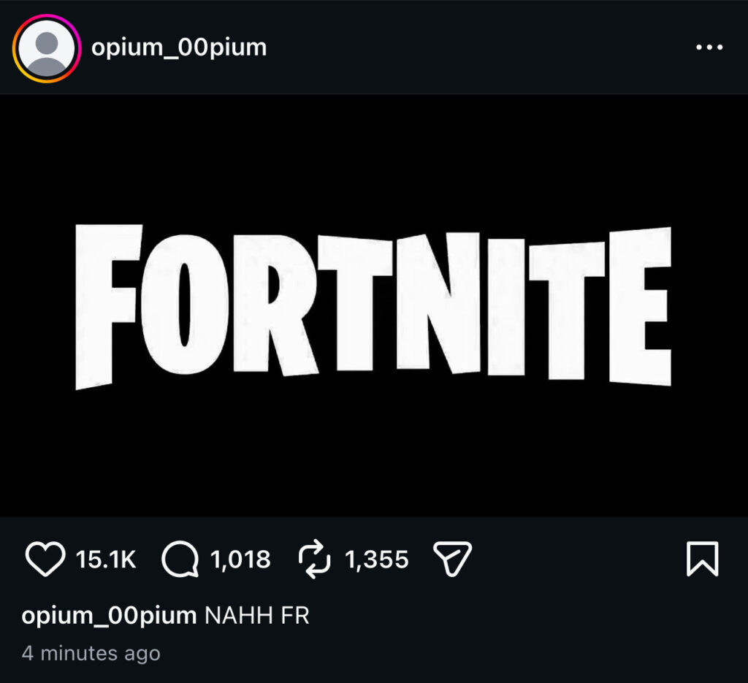Click the opium_00pium username in the caption

pyautogui.click(x=109, y=616)
